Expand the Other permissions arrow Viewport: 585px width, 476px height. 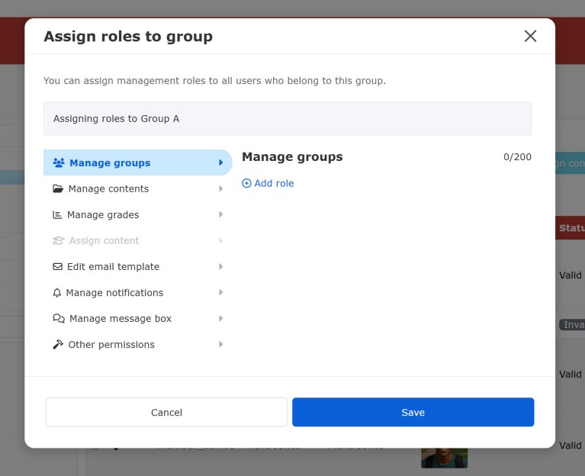[221, 344]
